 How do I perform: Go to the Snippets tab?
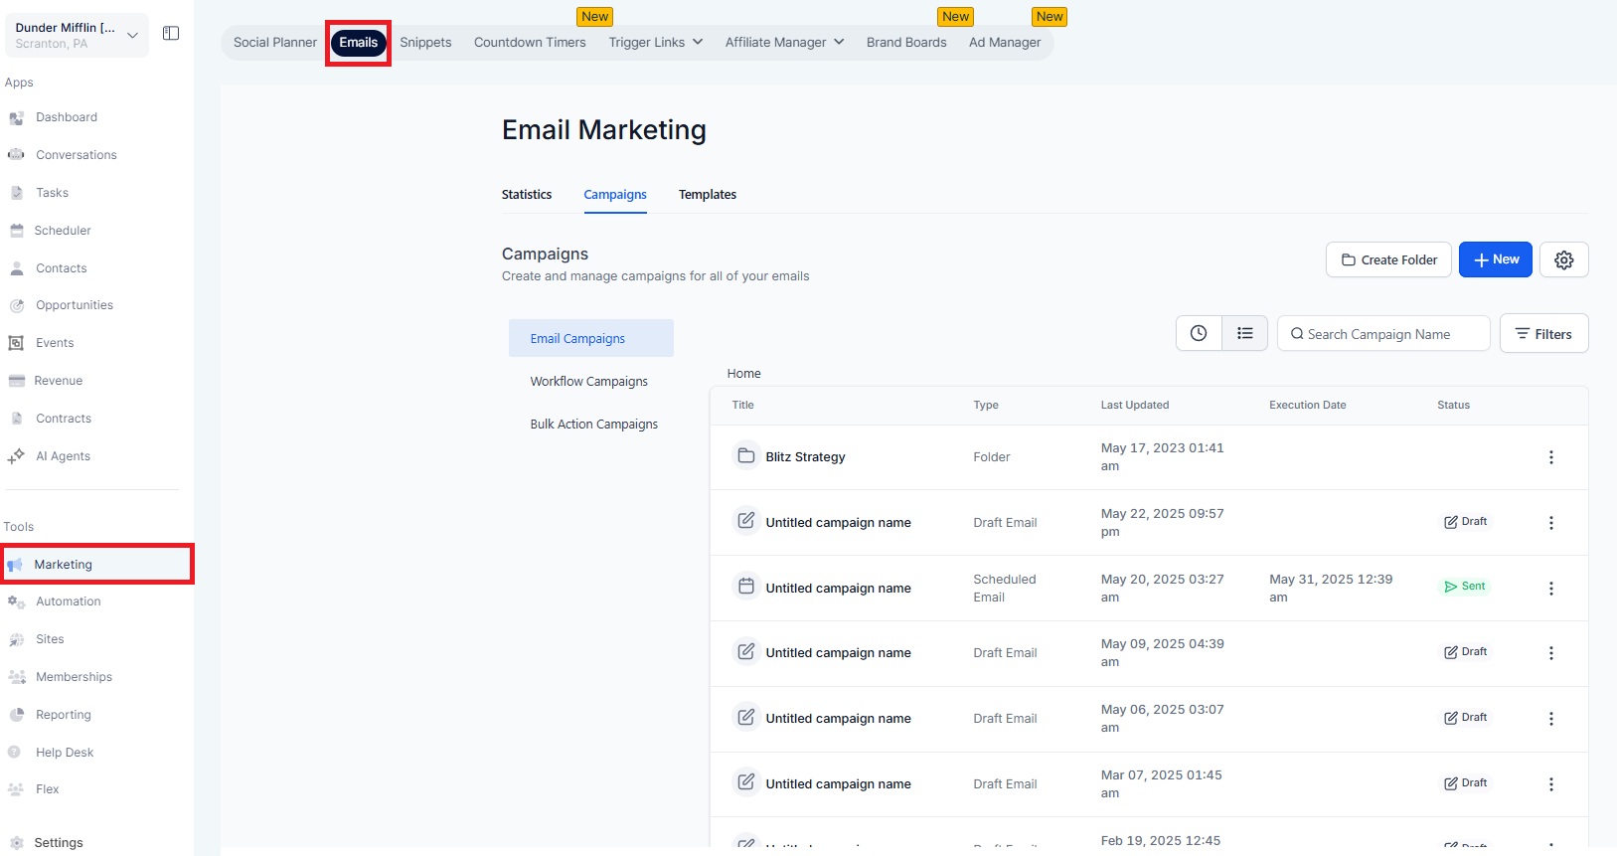point(425,42)
